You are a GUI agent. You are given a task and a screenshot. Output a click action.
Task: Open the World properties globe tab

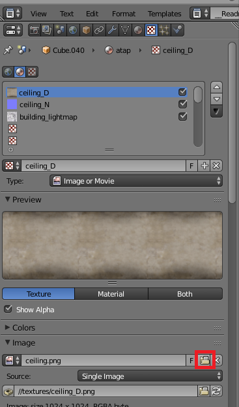(x=73, y=30)
